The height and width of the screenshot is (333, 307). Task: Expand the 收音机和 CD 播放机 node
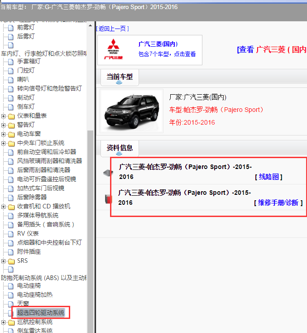click(3, 207)
